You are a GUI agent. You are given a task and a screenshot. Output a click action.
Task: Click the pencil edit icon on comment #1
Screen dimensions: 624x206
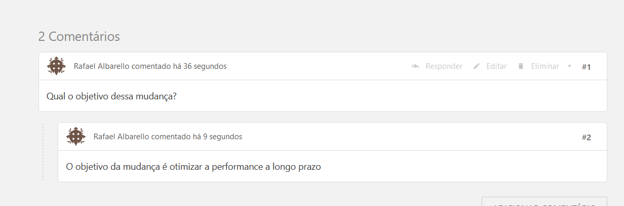pos(476,66)
